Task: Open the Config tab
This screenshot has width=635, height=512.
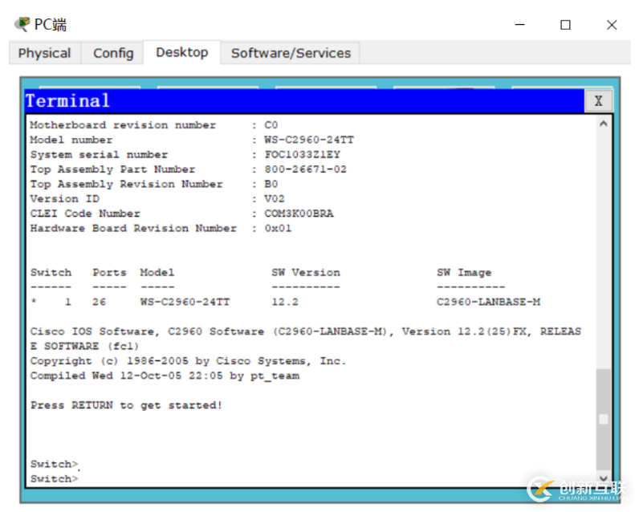Action: pyautogui.click(x=113, y=53)
